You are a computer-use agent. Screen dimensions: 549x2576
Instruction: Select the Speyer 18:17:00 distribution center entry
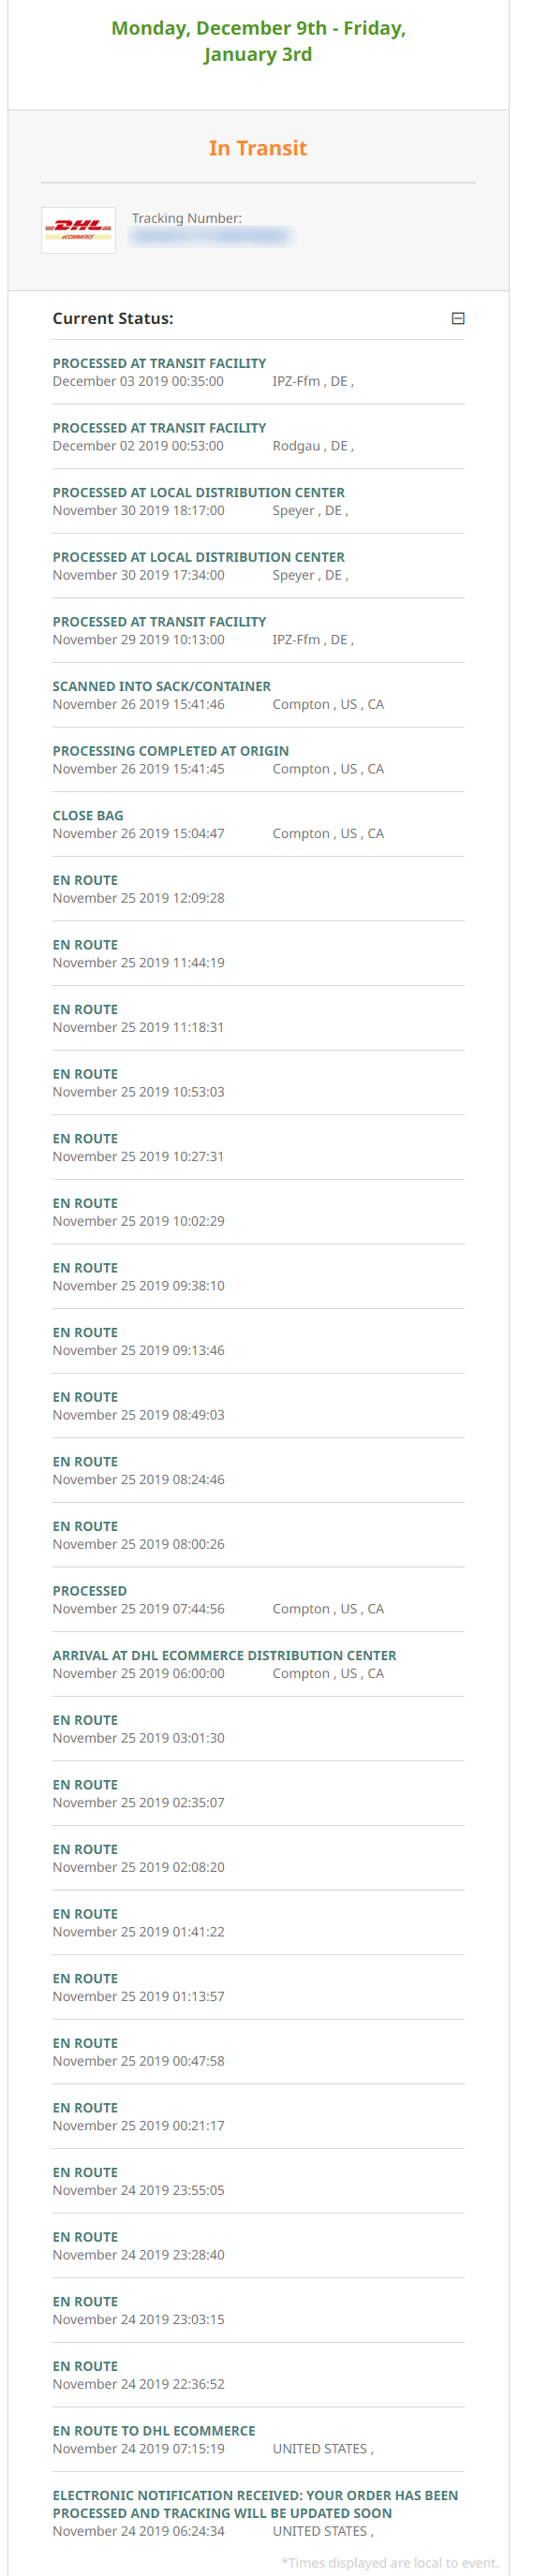pyautogui.click(x=258, y=501)
